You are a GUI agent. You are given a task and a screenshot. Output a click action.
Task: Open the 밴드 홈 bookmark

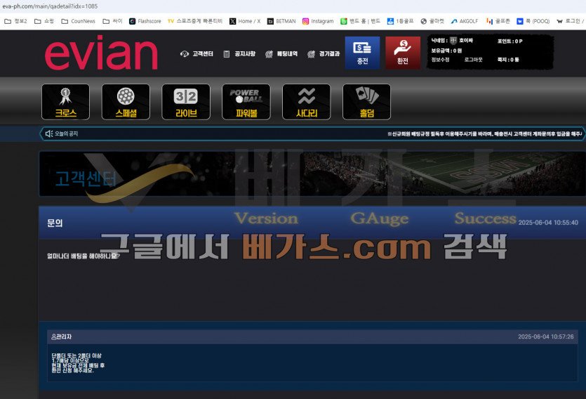pos(360,21)
